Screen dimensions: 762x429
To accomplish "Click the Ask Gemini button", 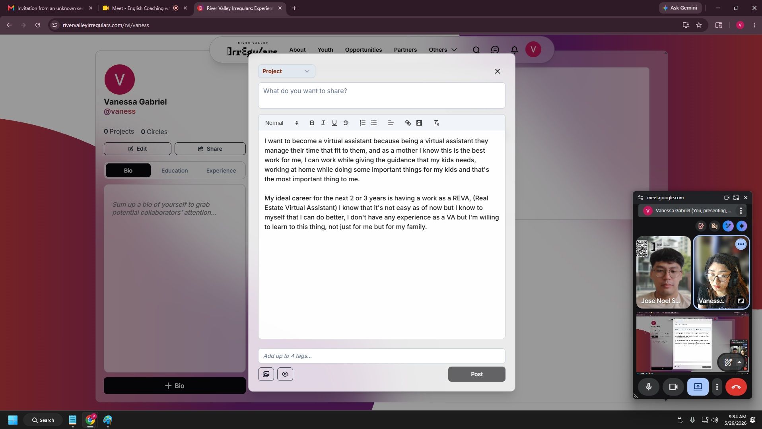I will (680, 8).
